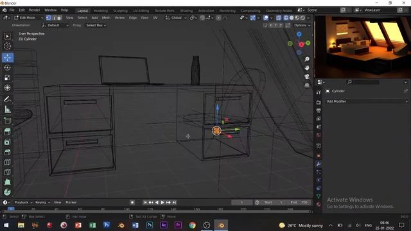Play the animation forward
Viewport: 411px width, 231px height.
[162, 203]
